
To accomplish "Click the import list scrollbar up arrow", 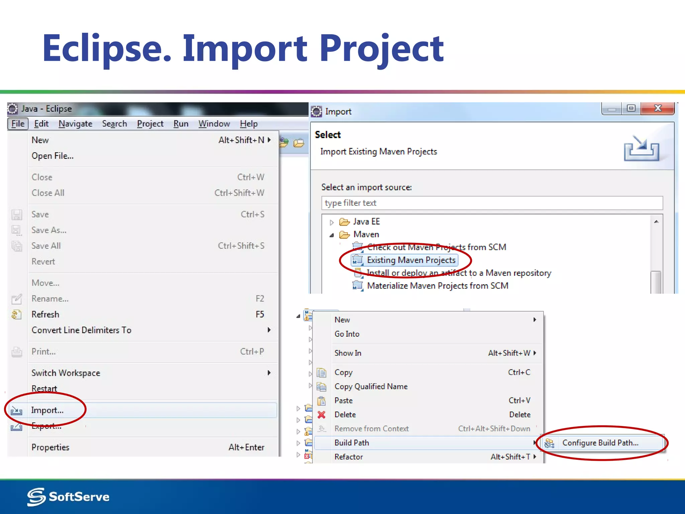I will click(x=656, y=222).
